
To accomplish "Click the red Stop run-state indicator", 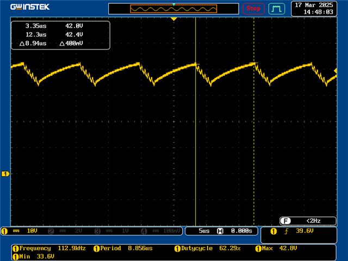I will [253, 9].
